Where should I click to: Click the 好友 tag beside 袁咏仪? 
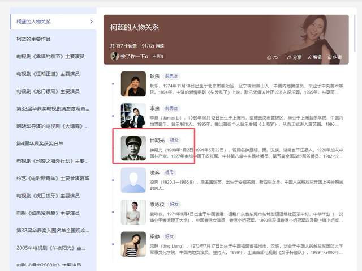tap(174, 204)
